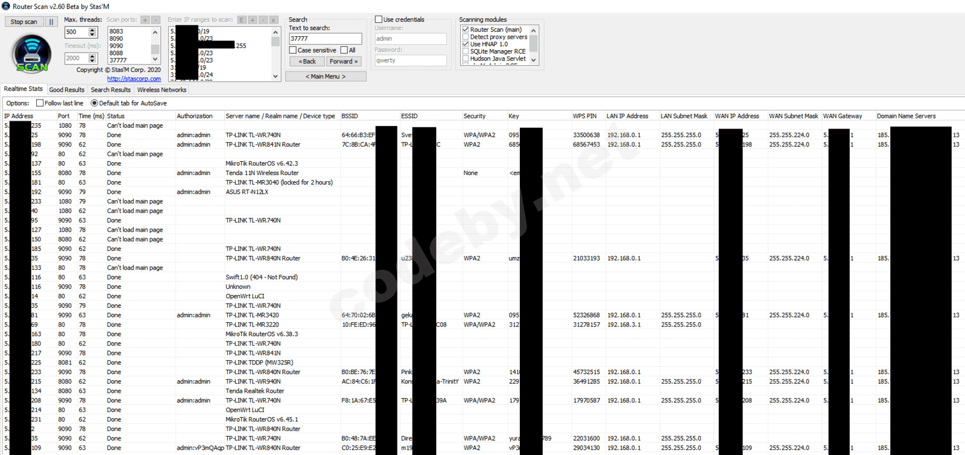Sort by the ESSID column header
This screenshot has height=455, width=965.
tap(431, 116)
